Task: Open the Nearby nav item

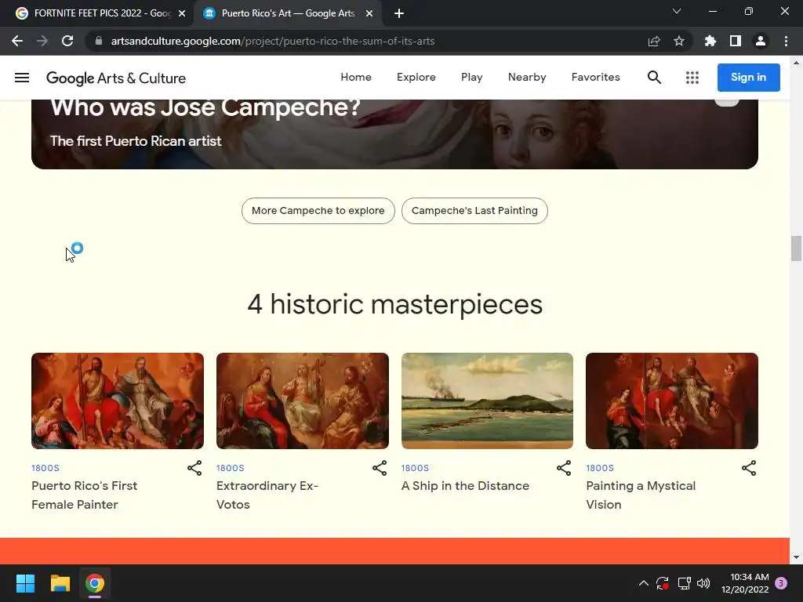Action: click(x=527, y=78)
